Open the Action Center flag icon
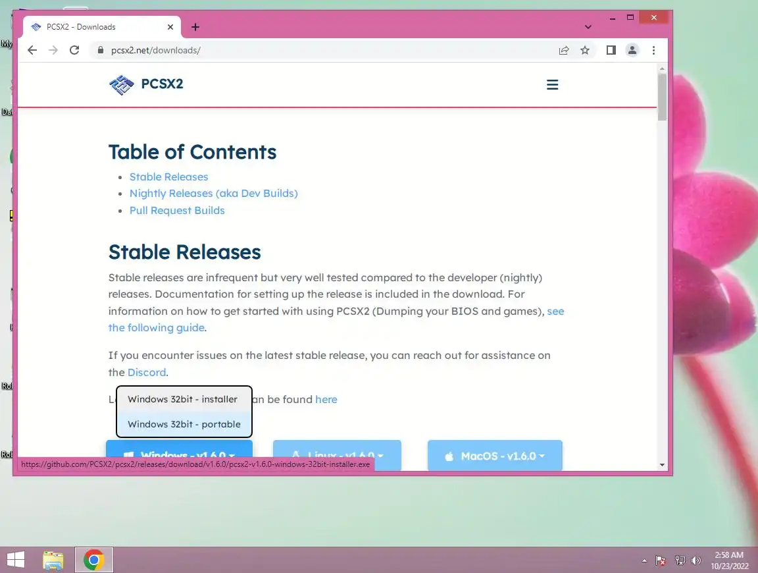758x573 pixels. [x=661, y=560]
